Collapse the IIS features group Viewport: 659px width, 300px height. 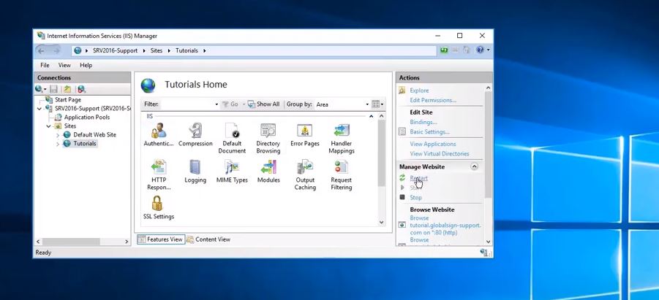coord(371,116)
